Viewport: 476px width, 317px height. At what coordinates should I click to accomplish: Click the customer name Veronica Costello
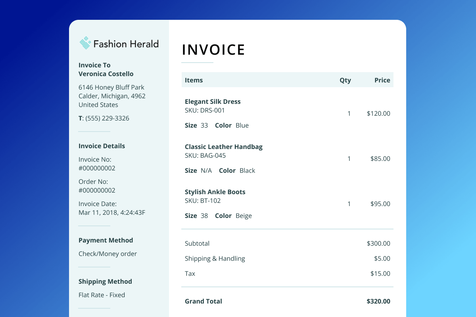coord(106,74)
